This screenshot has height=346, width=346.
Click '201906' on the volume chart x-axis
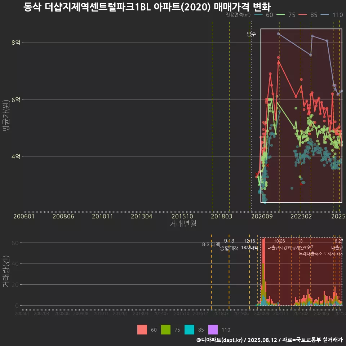point(241,313)
